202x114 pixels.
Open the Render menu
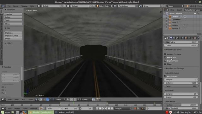tap(16, 6)
